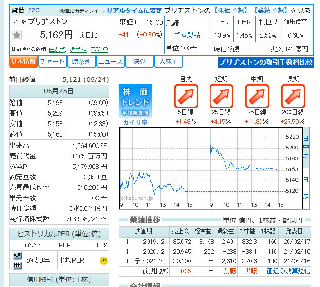Click the 信用取引 (単位:千株) section header
Image resolution: width=320 pixels, height=287 pixels.
click(59, 279)
